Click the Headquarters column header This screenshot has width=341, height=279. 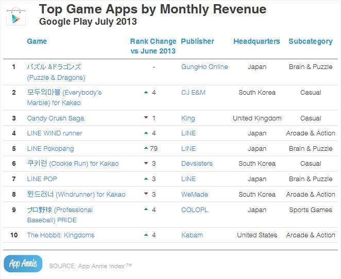257,41
